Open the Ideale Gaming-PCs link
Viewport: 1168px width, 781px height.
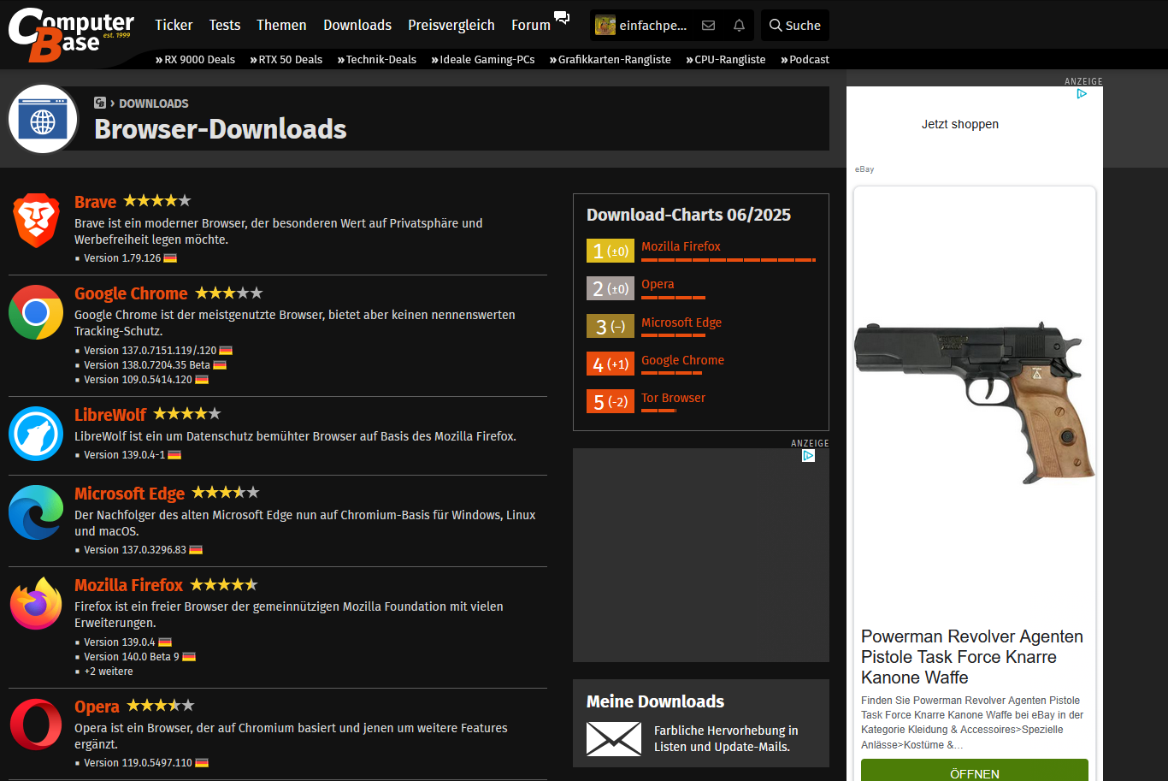[x=482, y=60]
